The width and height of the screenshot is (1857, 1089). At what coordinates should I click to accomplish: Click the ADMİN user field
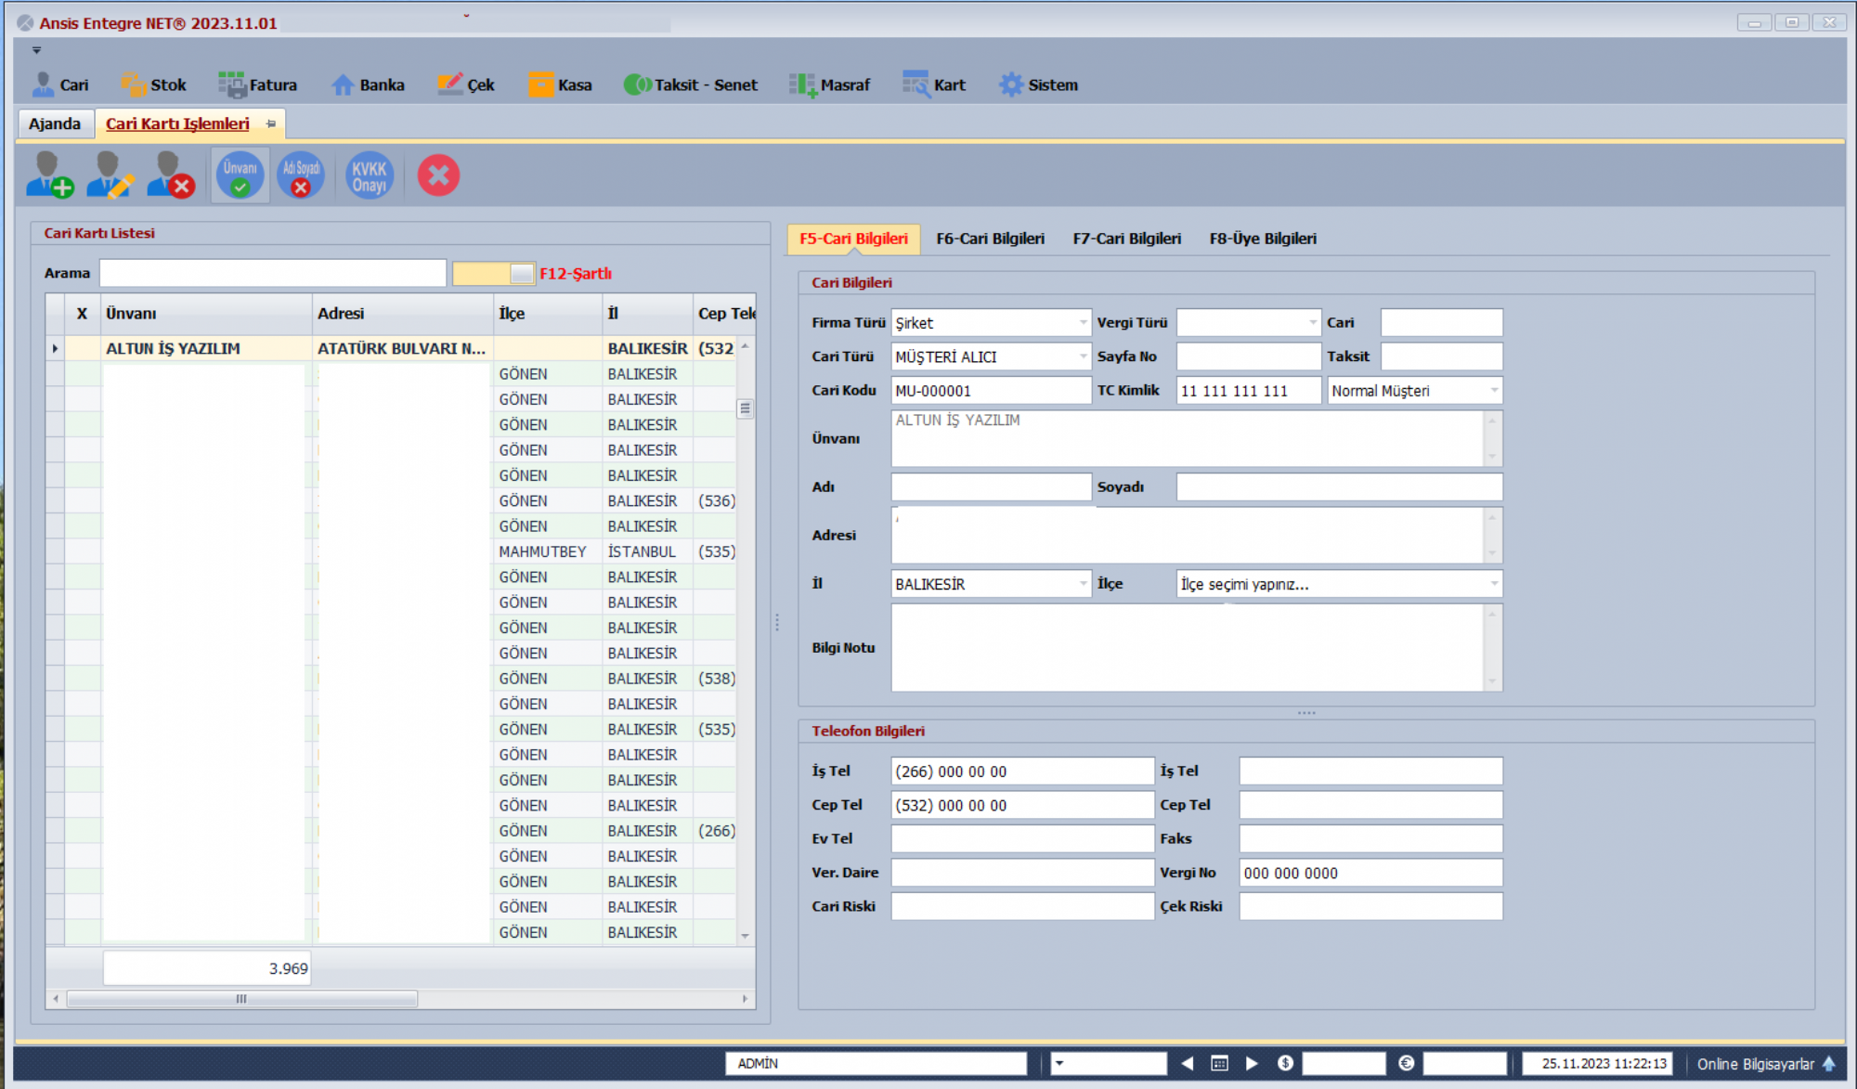tap(877, 1063)
